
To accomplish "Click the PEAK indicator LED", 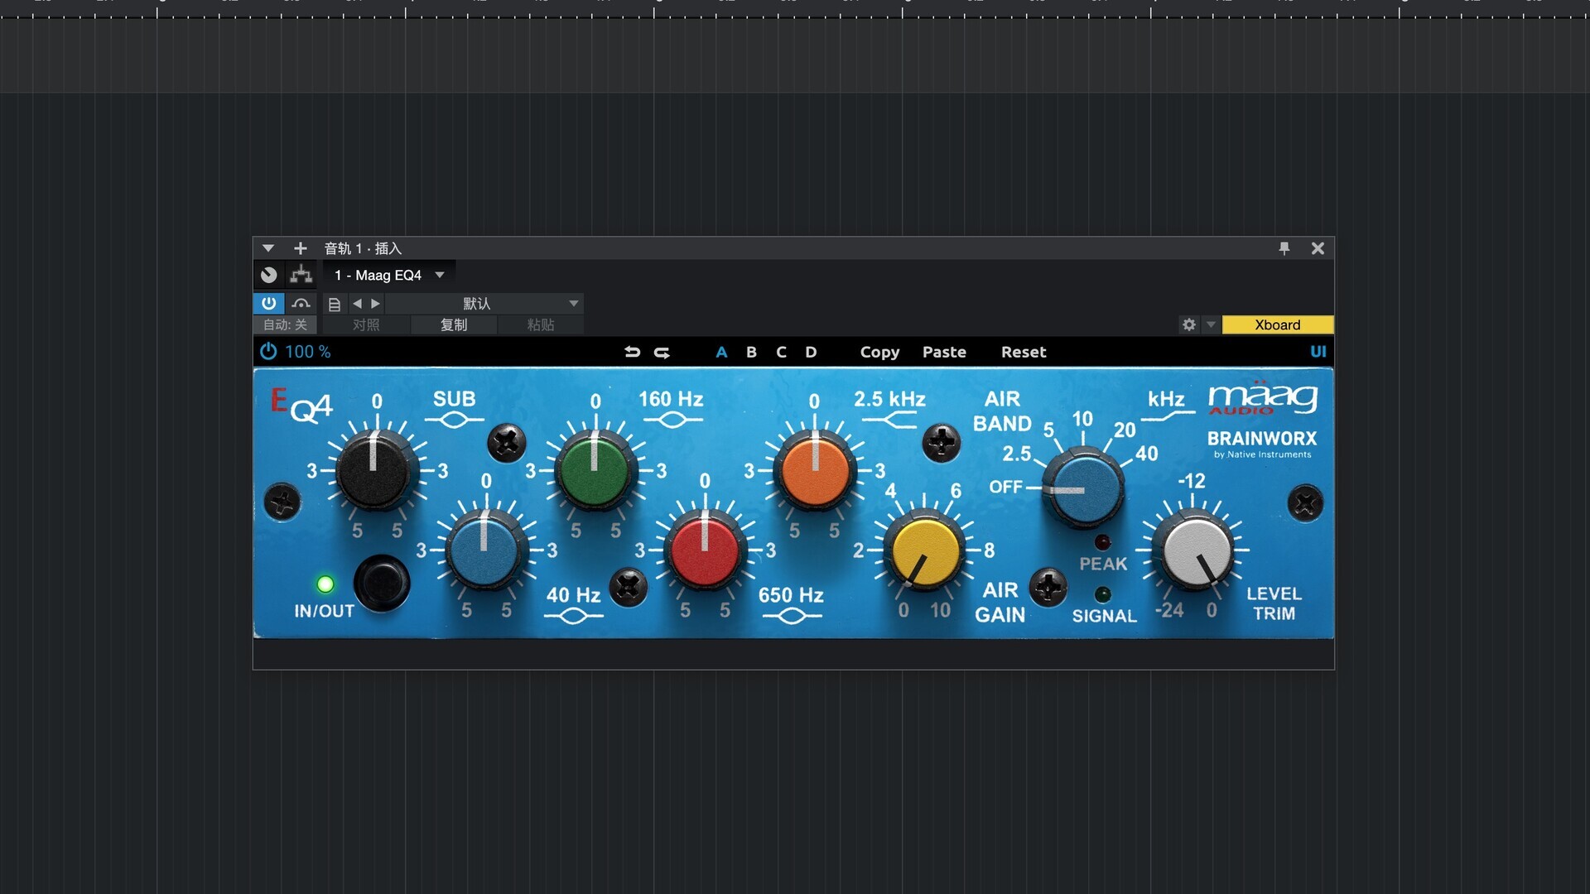I will coord(1102,542).
